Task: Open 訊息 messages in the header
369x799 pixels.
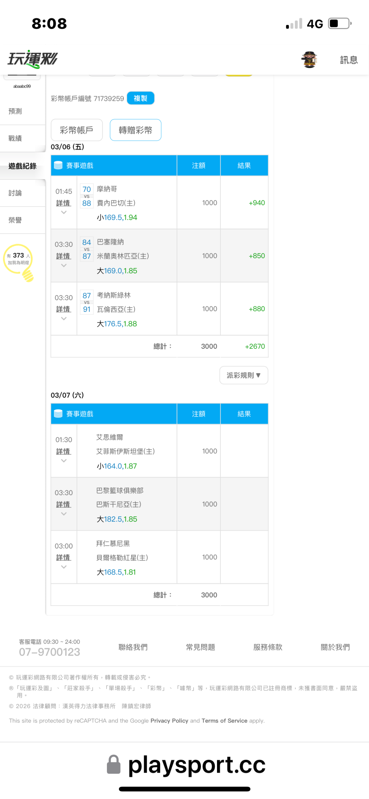Action: [x=349, y=60]
